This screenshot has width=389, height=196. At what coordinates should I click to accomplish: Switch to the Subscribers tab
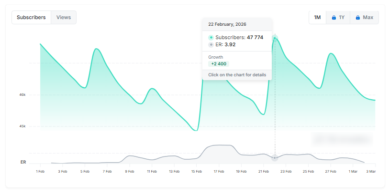[x=31, y=17]
